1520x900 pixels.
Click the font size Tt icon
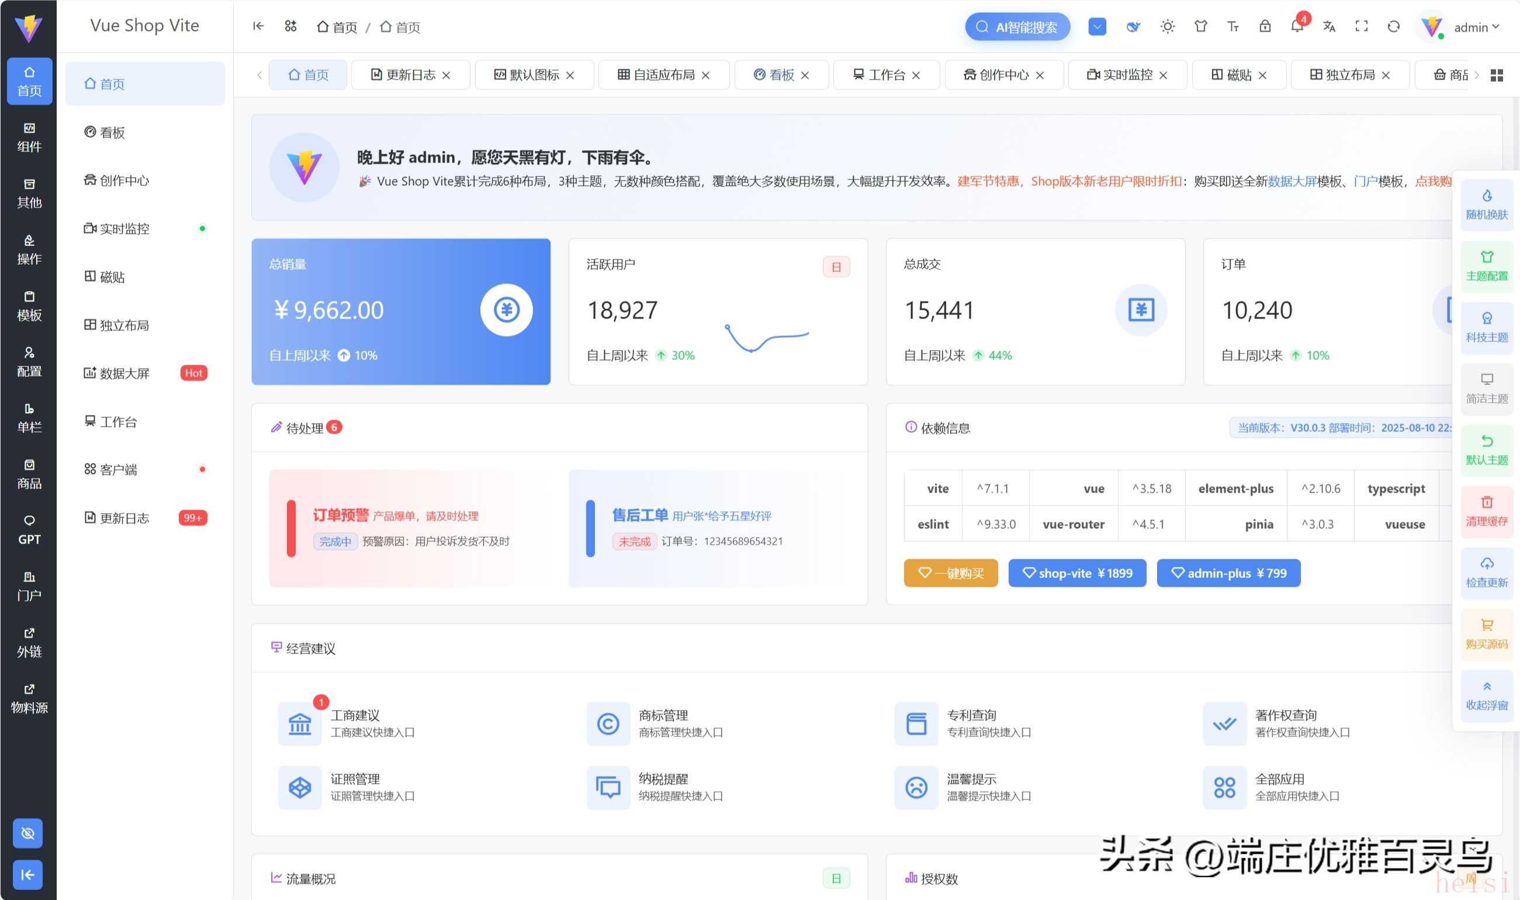[x=1232, y=27]
